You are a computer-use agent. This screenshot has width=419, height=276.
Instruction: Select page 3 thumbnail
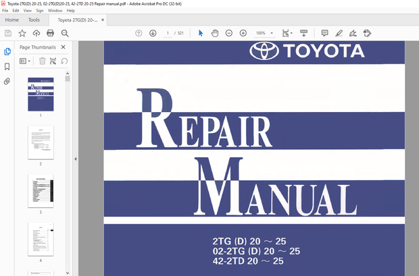41,191
